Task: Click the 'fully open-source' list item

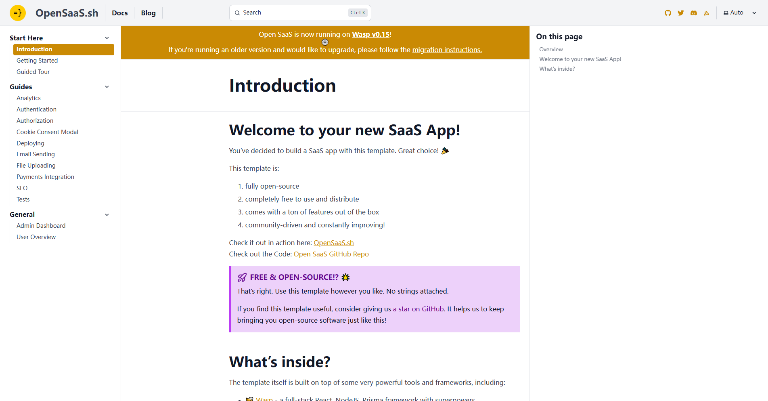Action: pos(272,186)
